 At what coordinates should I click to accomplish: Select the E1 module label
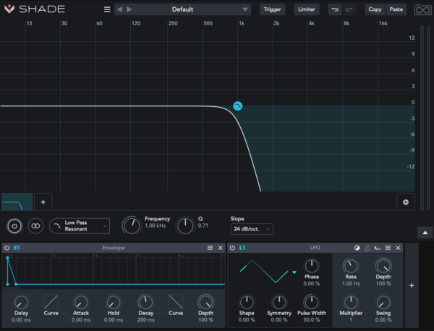(x=17, y=248)
